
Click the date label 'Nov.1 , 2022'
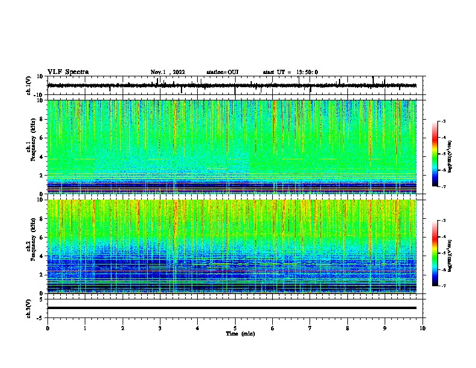tap(168, 72)
